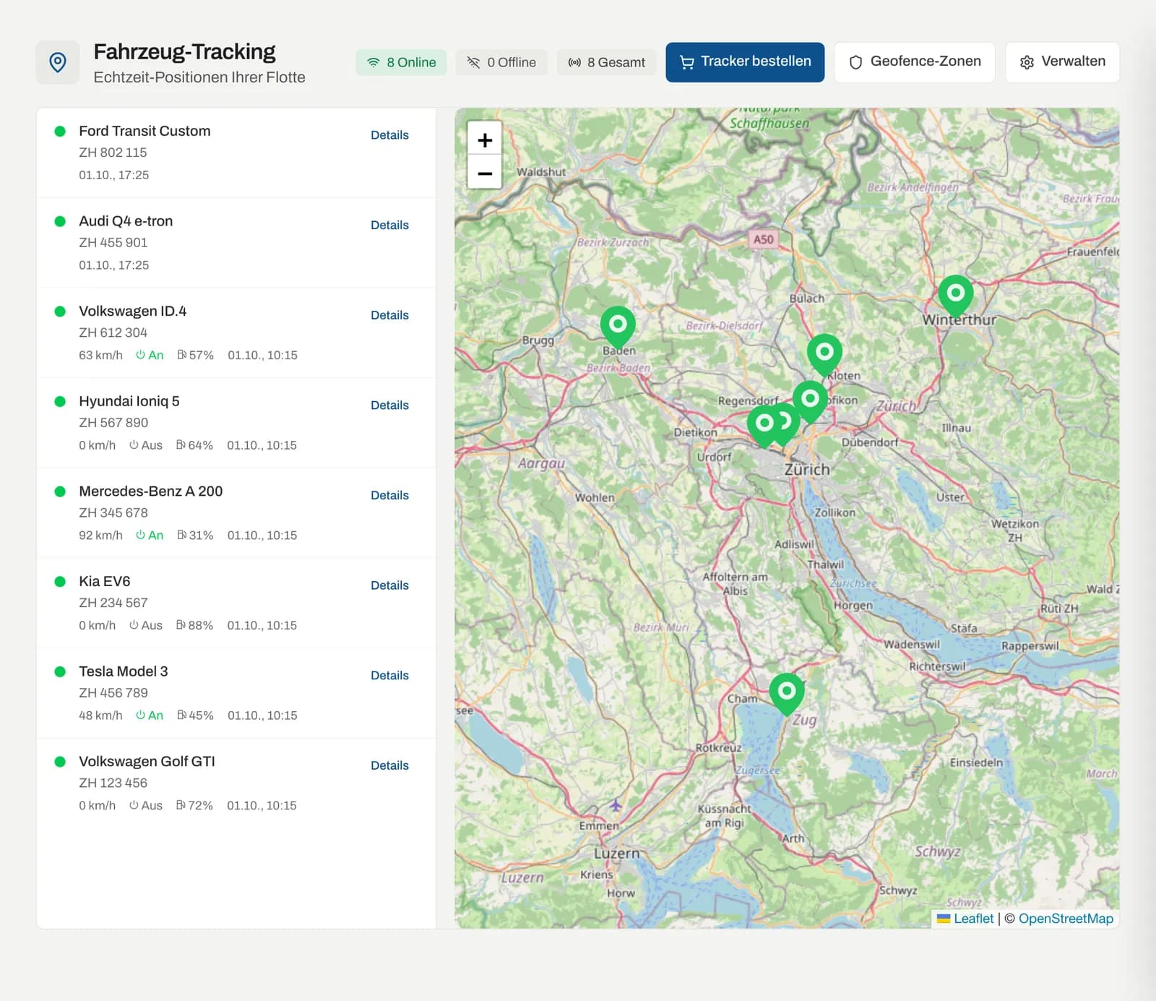Click the green status dot for Tesla Model 3
Viewport: 1156px width, 1001px height.
(x=60, y=671)
